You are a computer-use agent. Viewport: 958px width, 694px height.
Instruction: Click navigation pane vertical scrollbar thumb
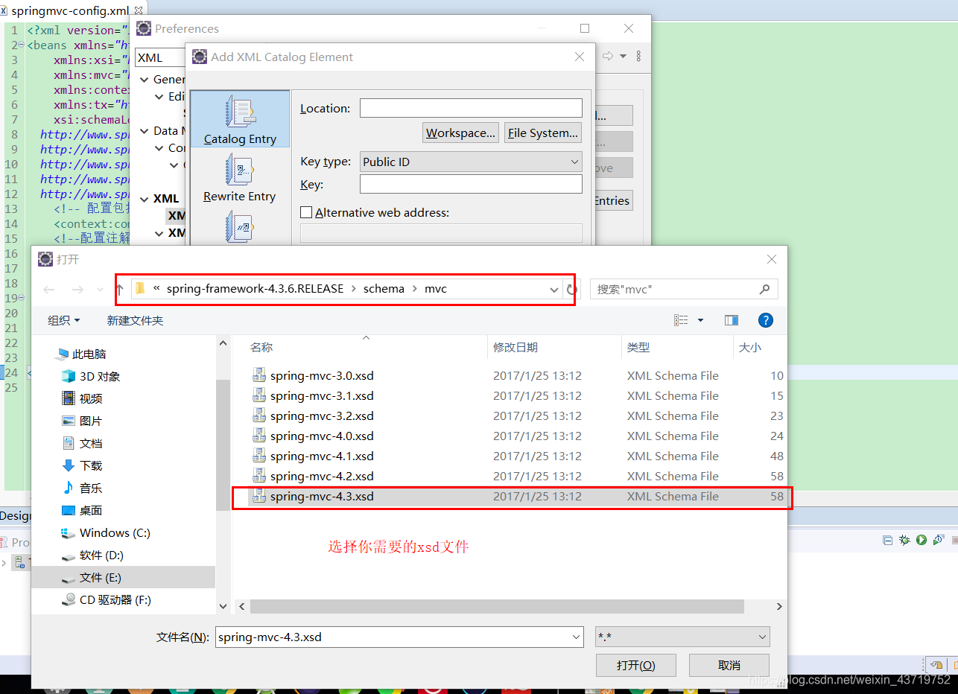(x=223, y=444)
